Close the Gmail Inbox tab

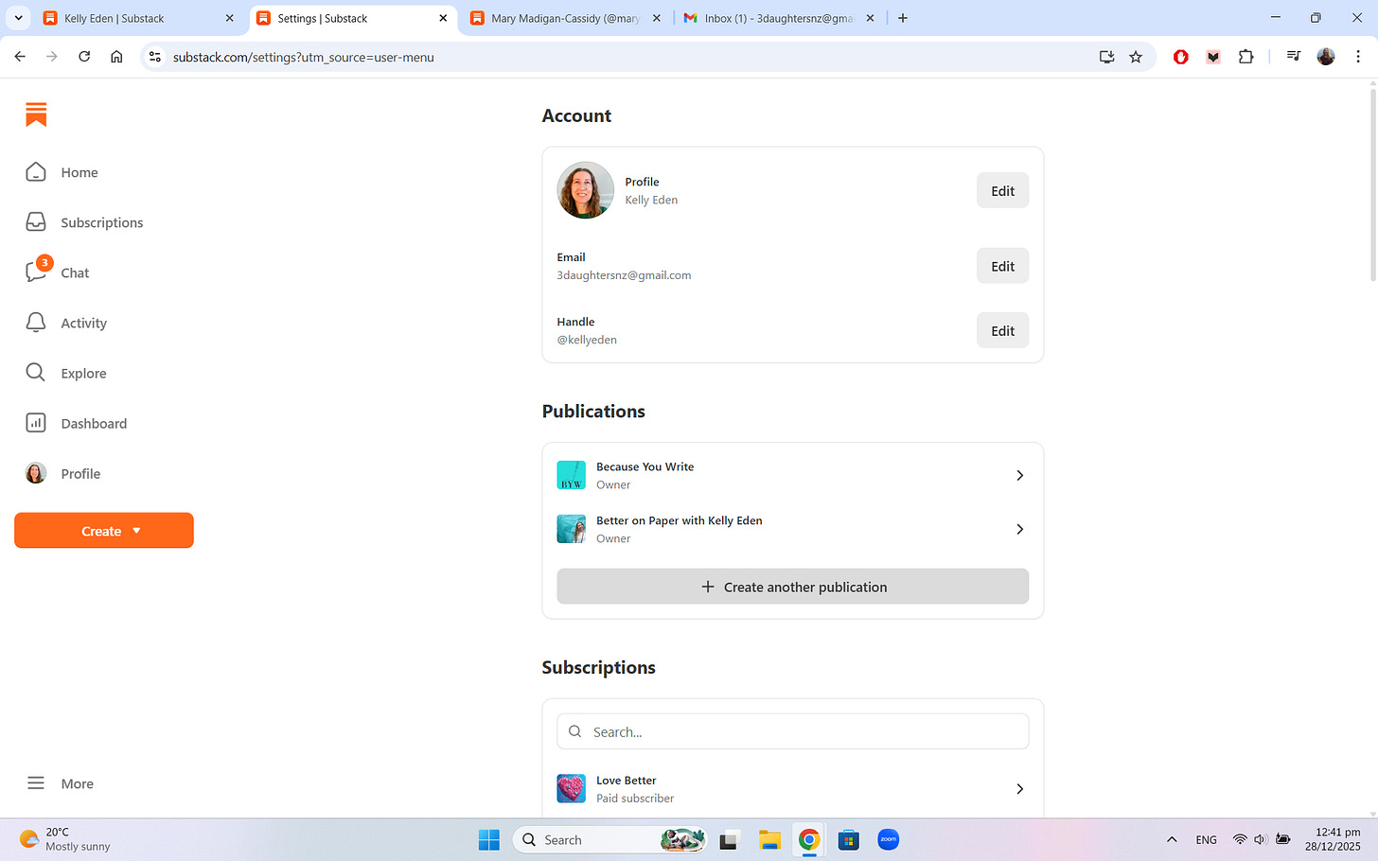point(870,18)
